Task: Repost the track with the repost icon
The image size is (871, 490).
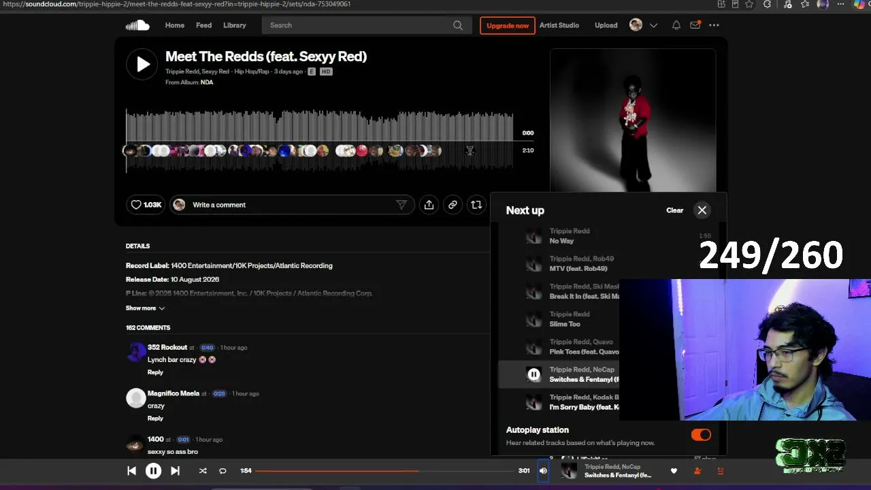Action: [476, 205]
